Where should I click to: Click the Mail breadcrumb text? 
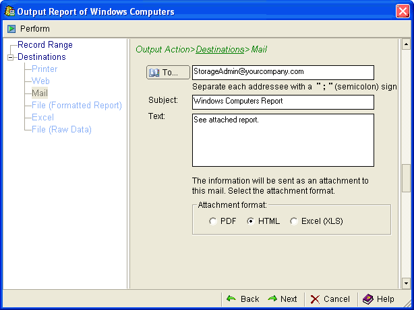click(259, 50)
